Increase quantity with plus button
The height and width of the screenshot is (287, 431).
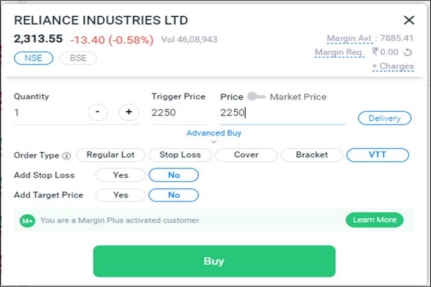click(x=129, y=113)
